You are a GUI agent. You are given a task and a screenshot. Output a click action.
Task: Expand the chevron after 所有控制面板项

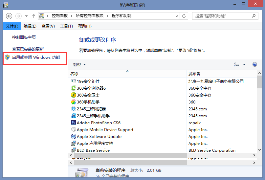tap(107, 16)
